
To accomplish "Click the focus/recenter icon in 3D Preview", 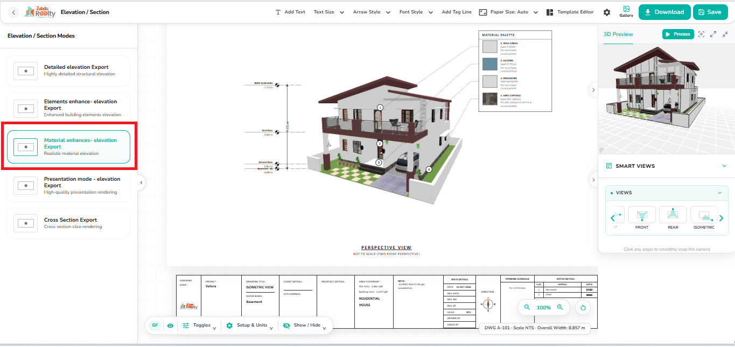I will coord(701,34).
